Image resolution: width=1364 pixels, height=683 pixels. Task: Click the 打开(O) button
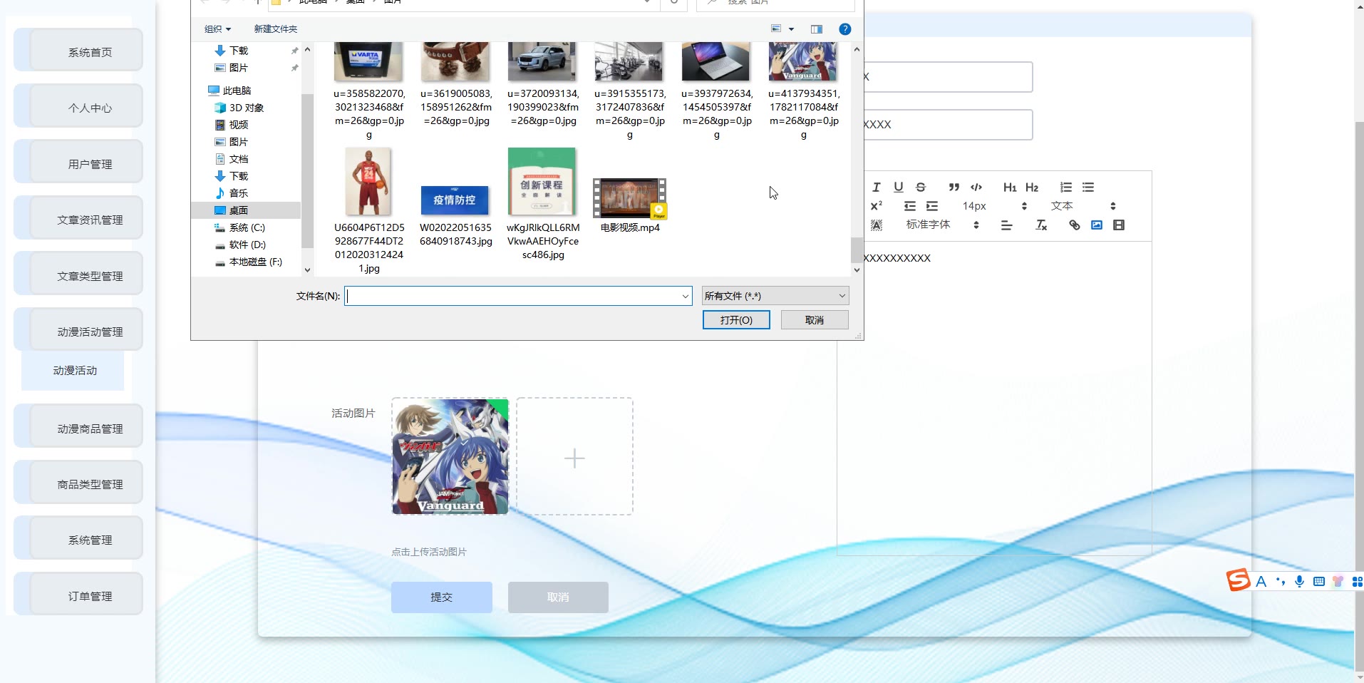coord(736,320)
